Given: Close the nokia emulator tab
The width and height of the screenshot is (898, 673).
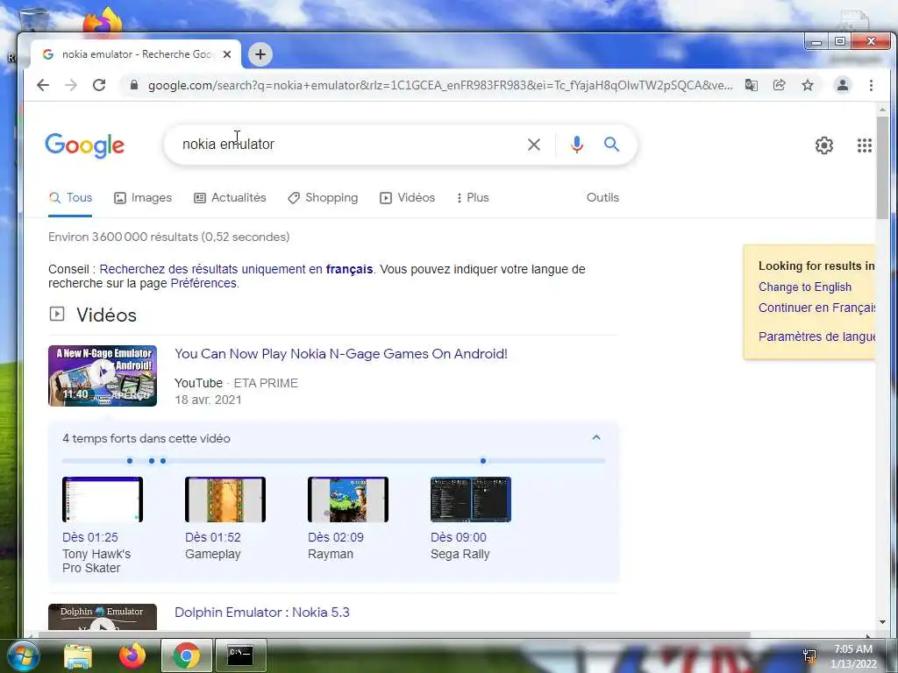Looking at the screenshot, I should coord(227,54).
